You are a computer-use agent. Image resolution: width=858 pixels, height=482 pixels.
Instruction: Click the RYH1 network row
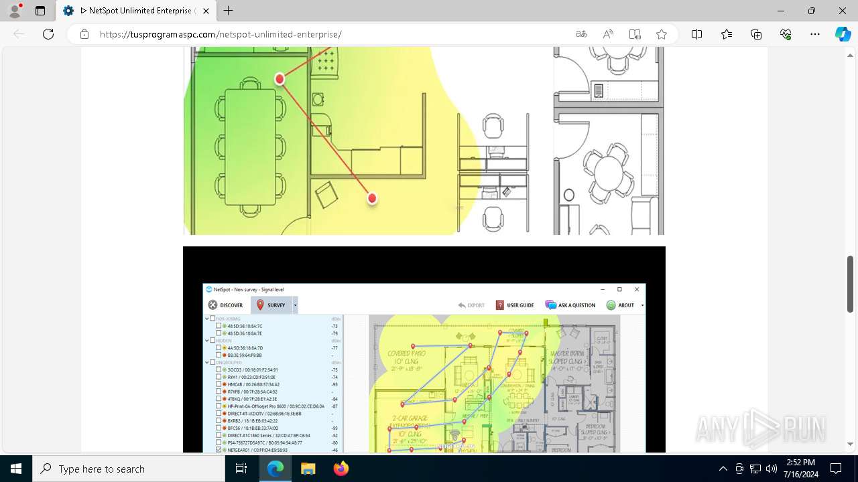pos(273,377)
